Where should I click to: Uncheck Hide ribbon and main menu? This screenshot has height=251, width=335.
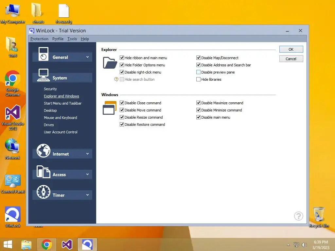tap(122, 58)
